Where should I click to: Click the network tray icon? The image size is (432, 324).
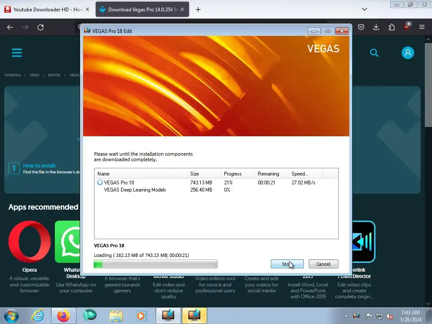tap(379, 316)
